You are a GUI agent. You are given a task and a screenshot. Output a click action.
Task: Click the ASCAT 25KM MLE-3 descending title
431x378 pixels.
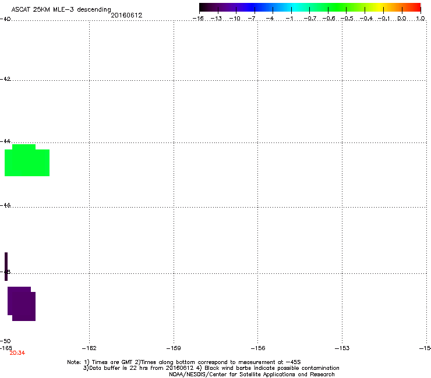(61, 10)
